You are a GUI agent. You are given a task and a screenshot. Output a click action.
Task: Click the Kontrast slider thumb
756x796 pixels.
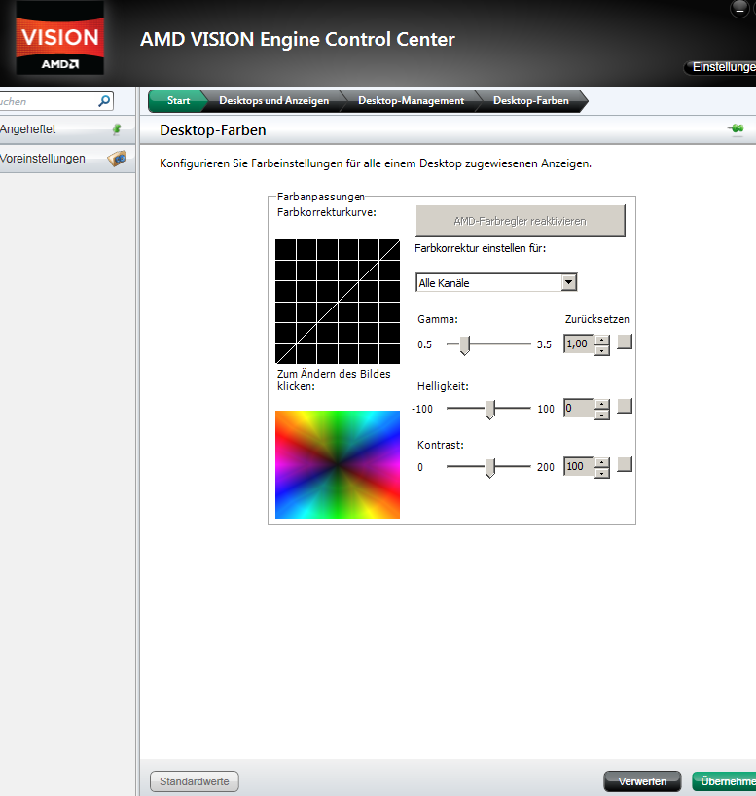pyautogui.click(x=490, y=467)
